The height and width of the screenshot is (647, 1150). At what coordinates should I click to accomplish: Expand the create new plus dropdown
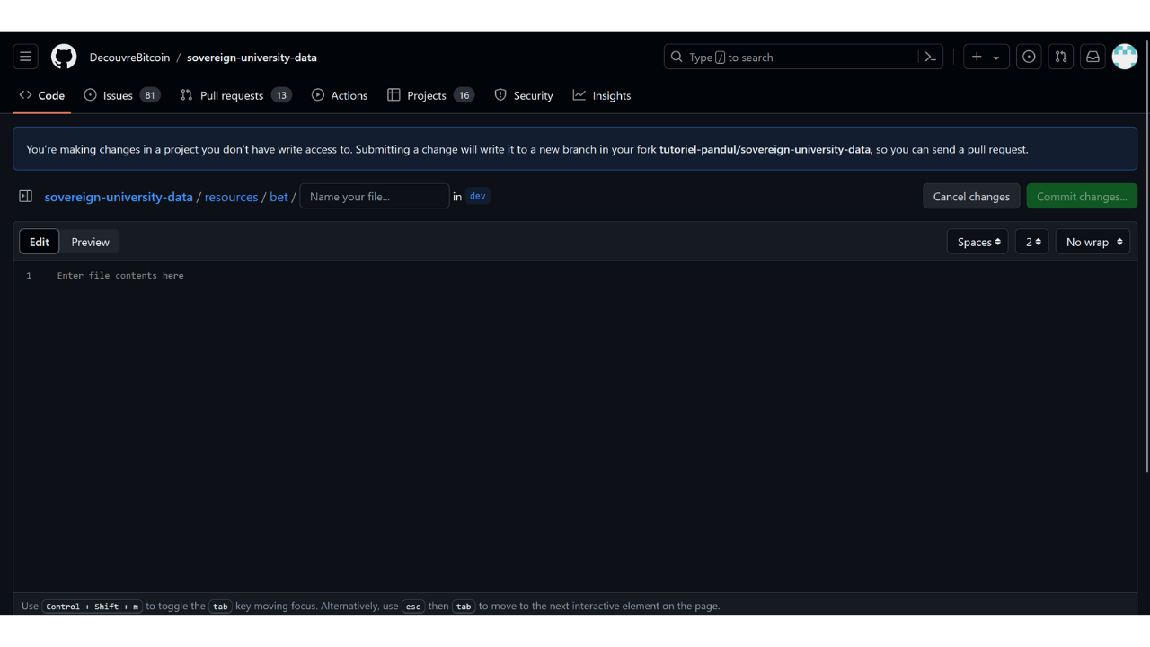click(x=986, y=57)
